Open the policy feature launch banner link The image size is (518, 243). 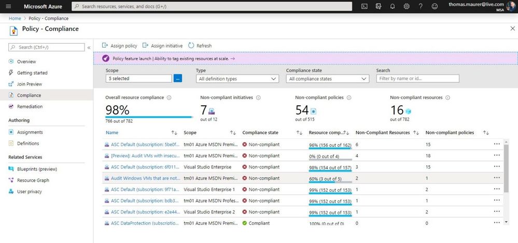tap(174, 59)
